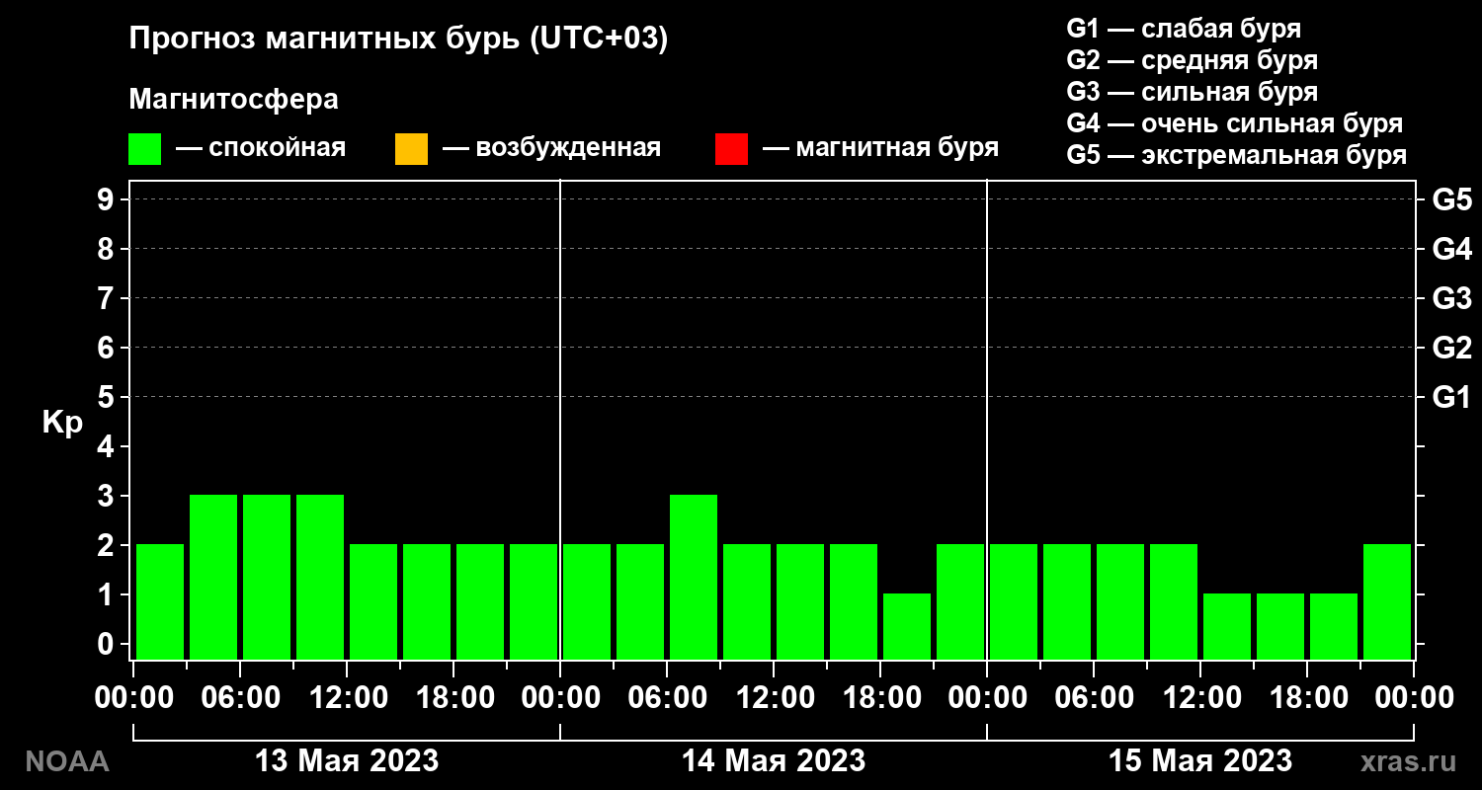The height and width of the screenshot is (790, 1482).
Task: Click the green 'спокойная' legend swatch
Action: click(x=145, y=149)
